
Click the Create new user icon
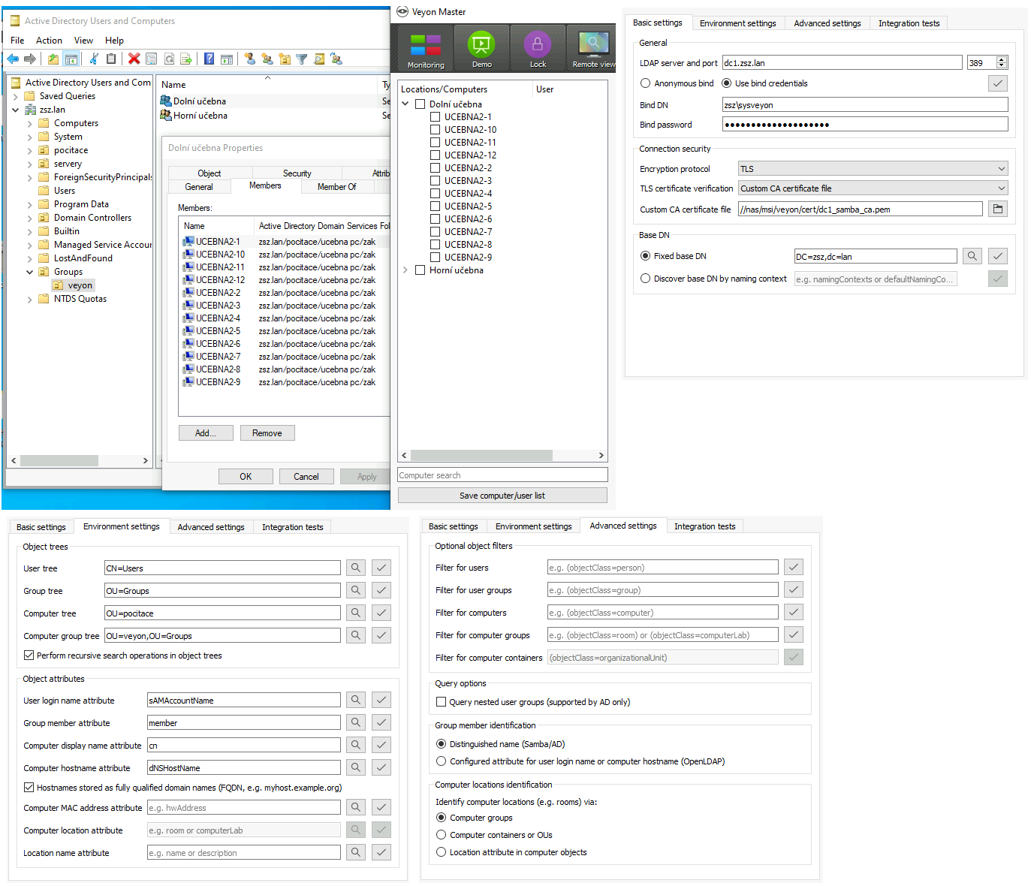(250, 59)
